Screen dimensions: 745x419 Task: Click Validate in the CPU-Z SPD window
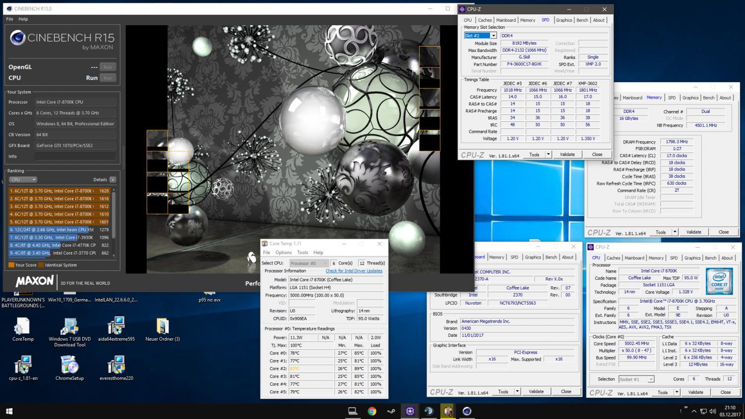567,155
